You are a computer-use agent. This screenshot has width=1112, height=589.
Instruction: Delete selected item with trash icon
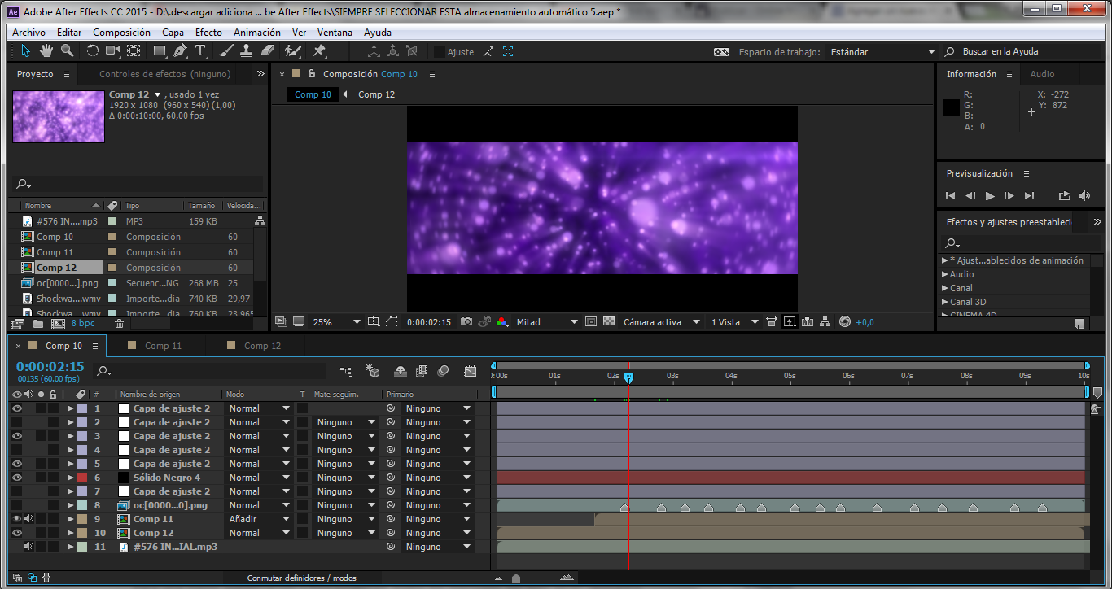click(x=119, y=323)
